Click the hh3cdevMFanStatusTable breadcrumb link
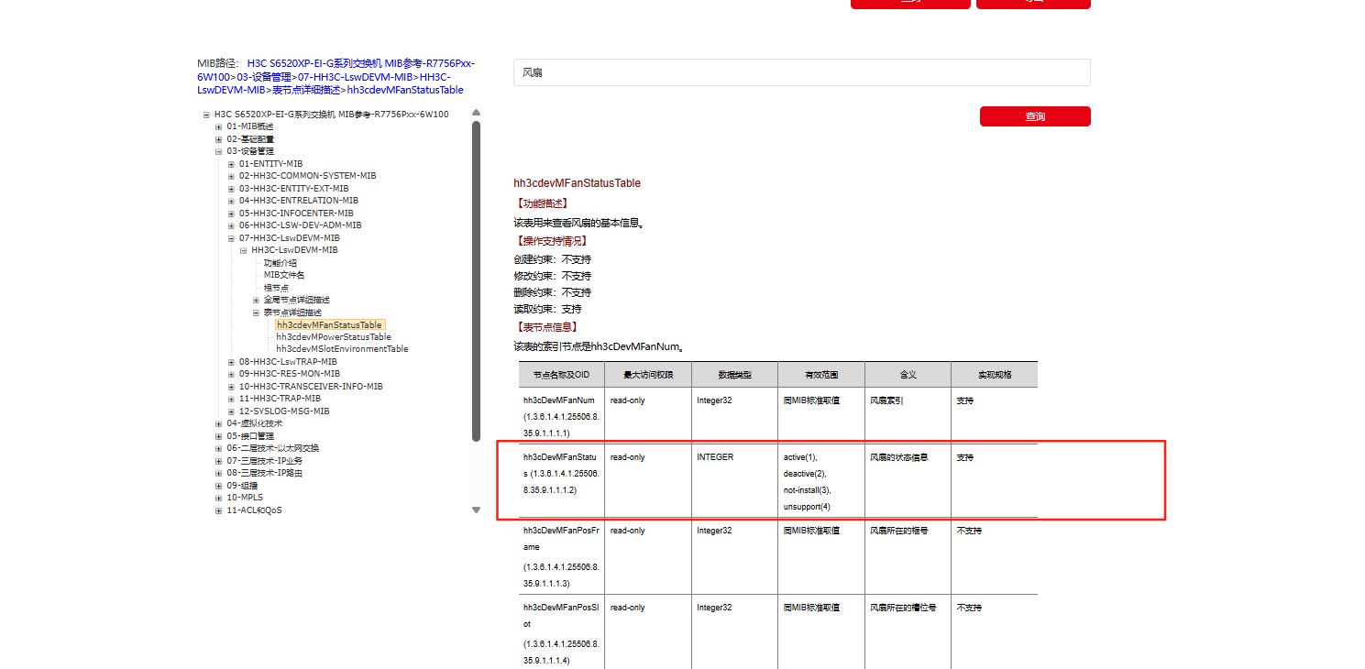 405,90
